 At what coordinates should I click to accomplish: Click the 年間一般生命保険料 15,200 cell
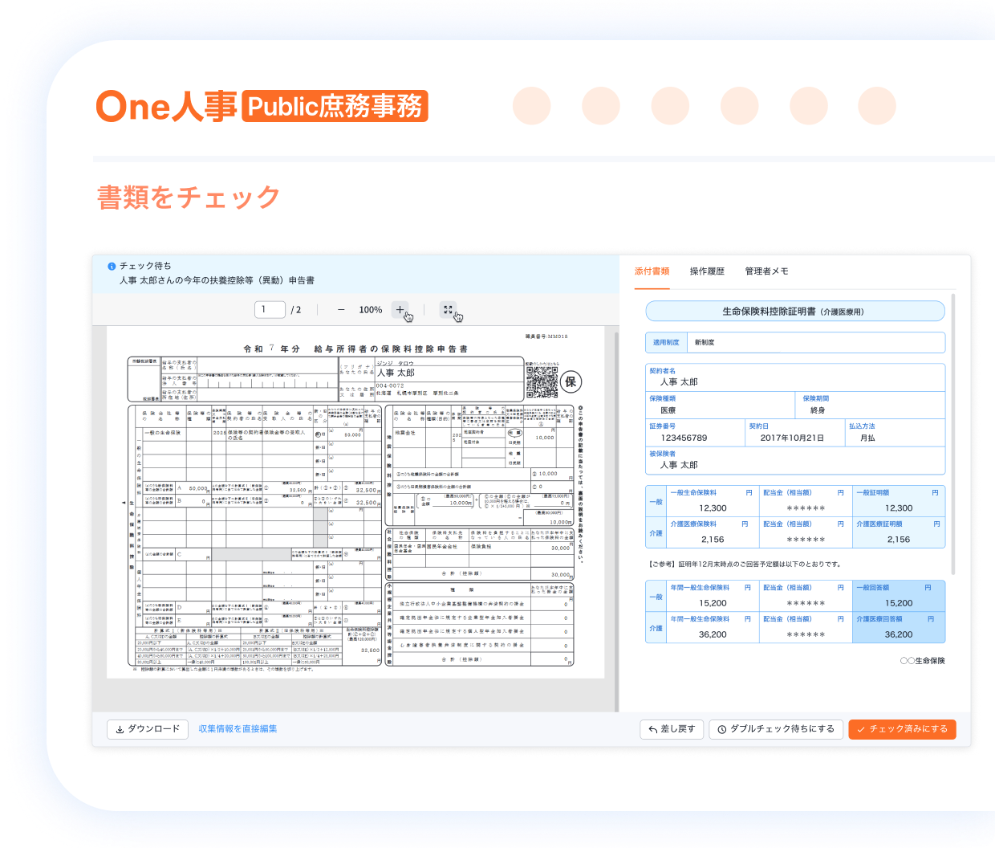713,597
